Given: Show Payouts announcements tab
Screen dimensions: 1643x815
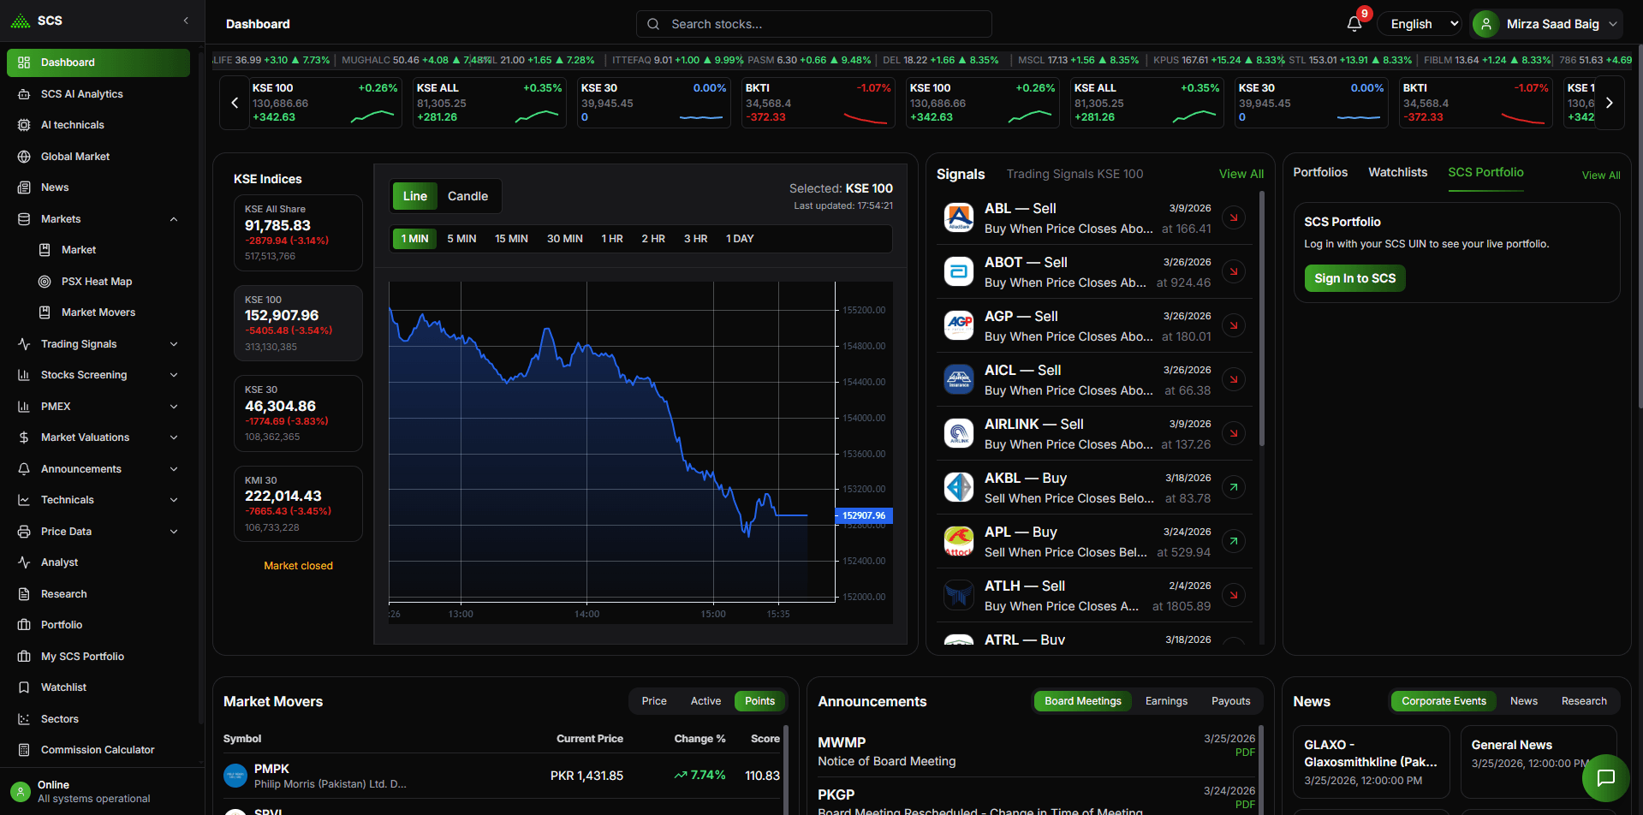Looking at the screenshot, I should click(x=1230, y=701).
